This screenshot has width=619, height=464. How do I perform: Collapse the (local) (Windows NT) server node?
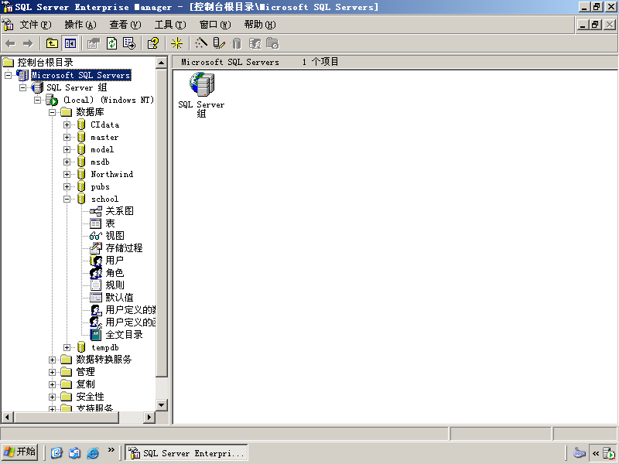(37, 101)
